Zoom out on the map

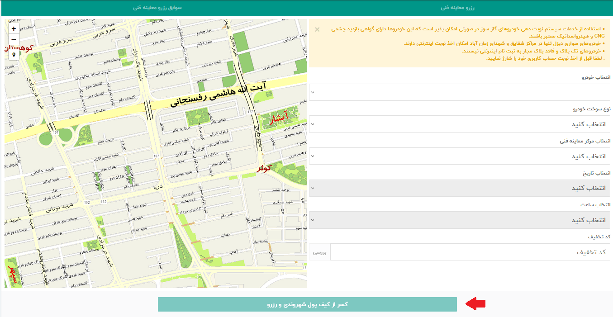coord(14,39)
